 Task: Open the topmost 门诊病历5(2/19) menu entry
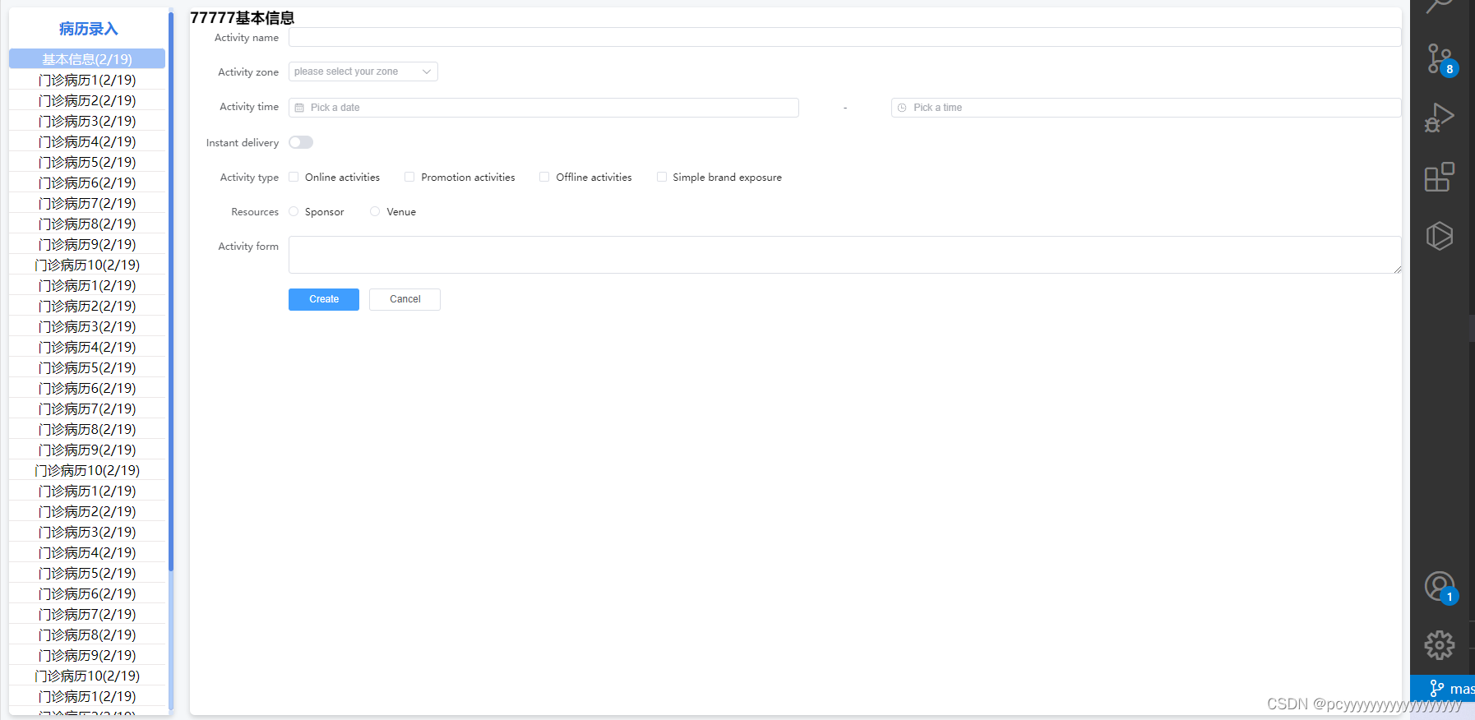click(87, 162)
